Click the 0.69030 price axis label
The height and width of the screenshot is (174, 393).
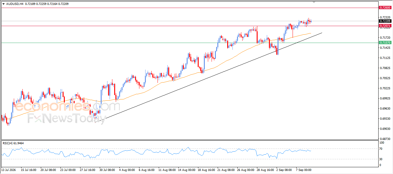coord(385,129)
